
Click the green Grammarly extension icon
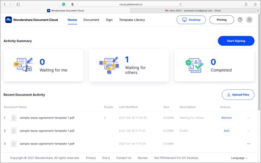64,4
